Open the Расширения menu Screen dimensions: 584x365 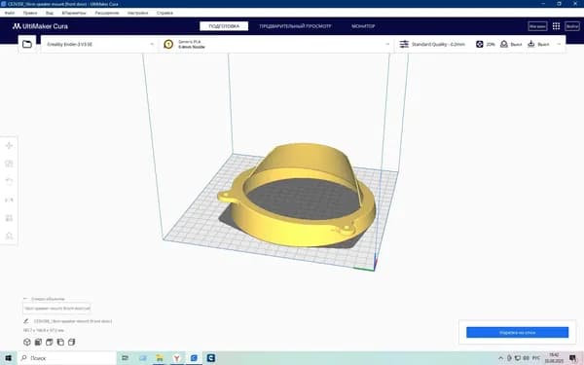[x=107, y=13]
